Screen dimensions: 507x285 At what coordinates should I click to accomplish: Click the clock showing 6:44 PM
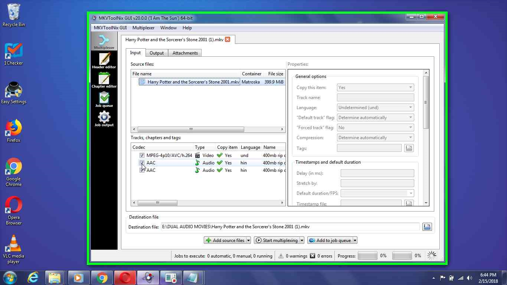click(x=488, y=275)
